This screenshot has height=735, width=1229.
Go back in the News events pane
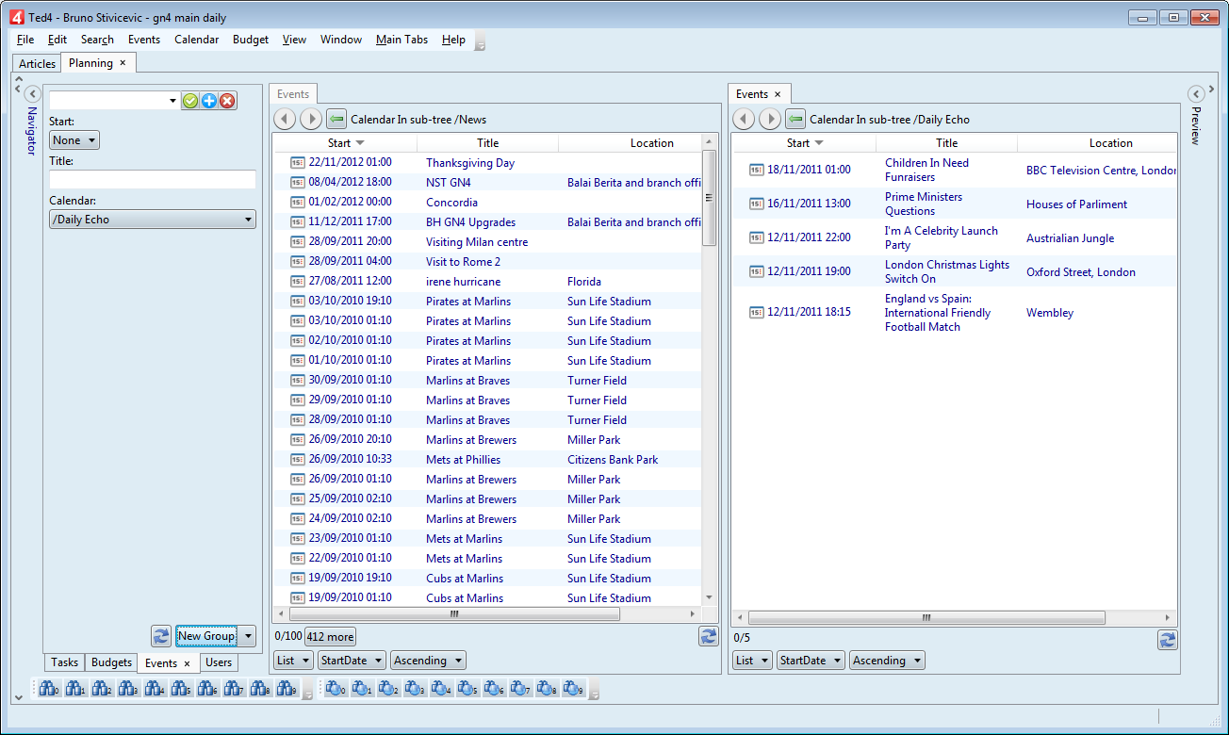point(285,119)
